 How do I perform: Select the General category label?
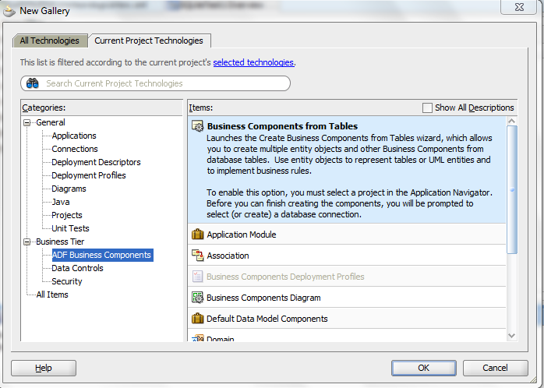pyautogui.click(x=51, y=122)
